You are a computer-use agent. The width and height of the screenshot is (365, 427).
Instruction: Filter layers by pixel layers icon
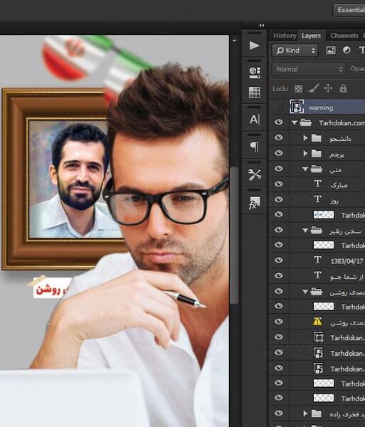click(x=331, y=50)
